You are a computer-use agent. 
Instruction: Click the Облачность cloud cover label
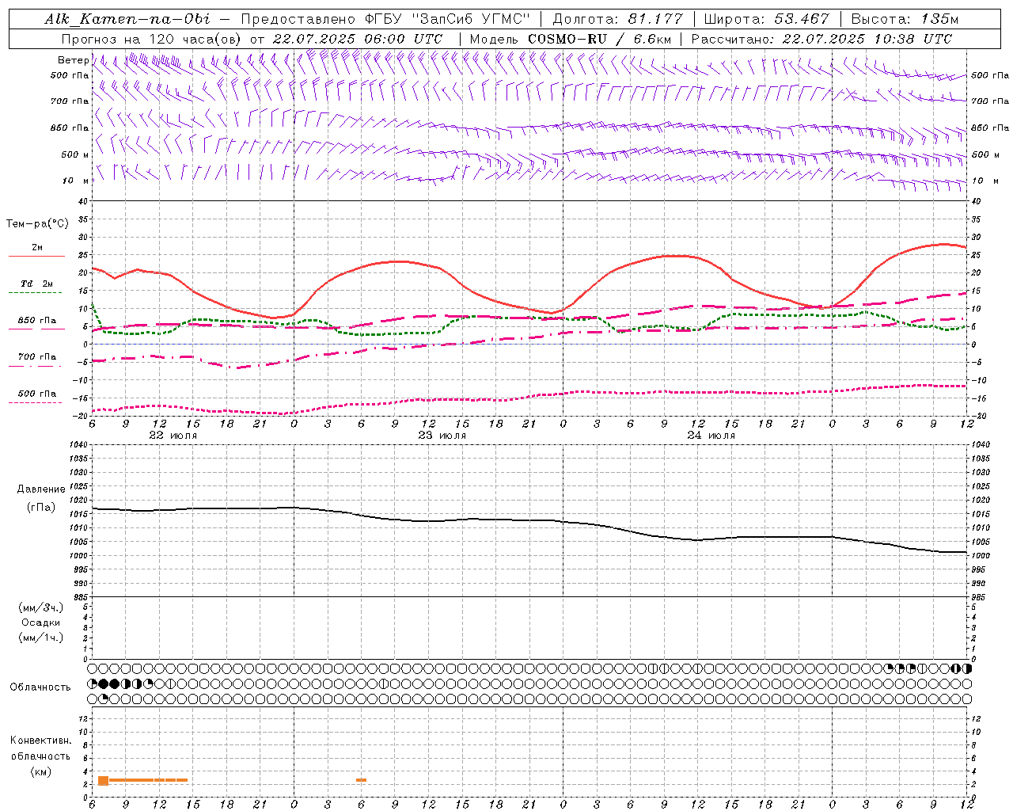[40, 687]
